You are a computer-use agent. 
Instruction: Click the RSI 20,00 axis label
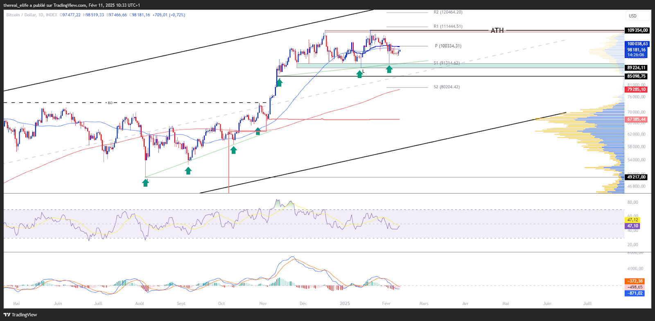click(633, 245)
